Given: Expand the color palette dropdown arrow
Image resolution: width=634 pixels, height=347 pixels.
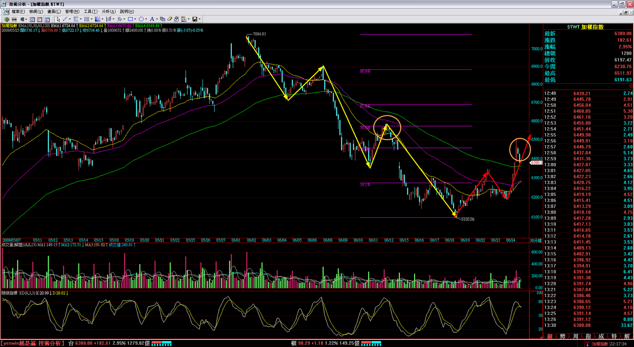Looking at the screenshot, I should pos(189,19).
